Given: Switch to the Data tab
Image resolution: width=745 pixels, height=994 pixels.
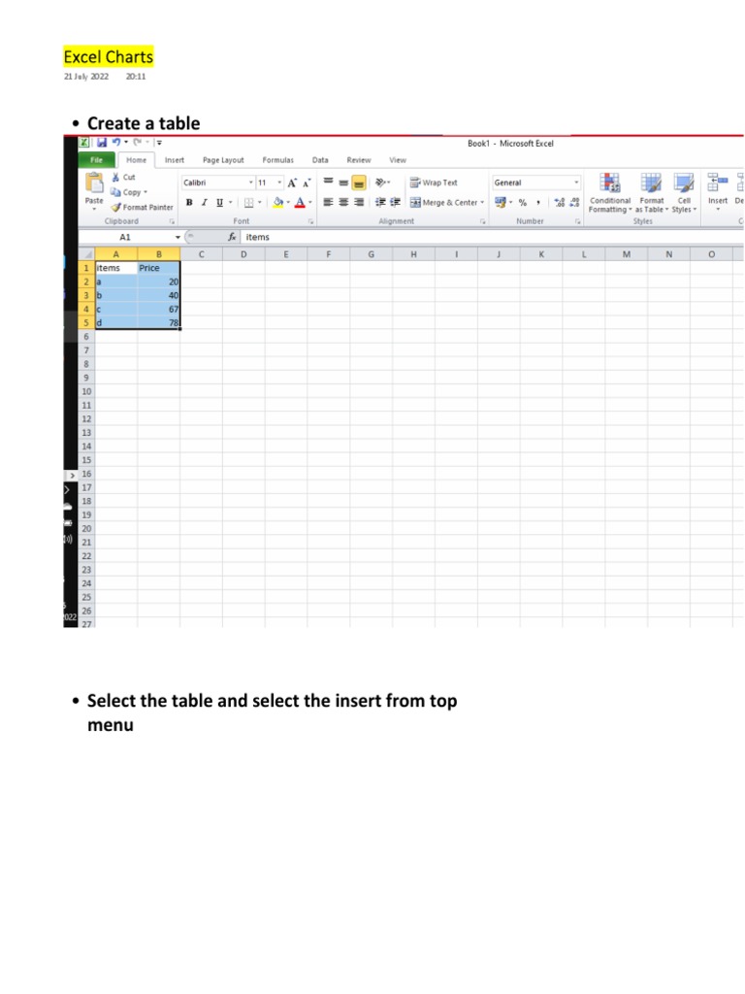Looking at the screenshot, I should tap(320, 160).
